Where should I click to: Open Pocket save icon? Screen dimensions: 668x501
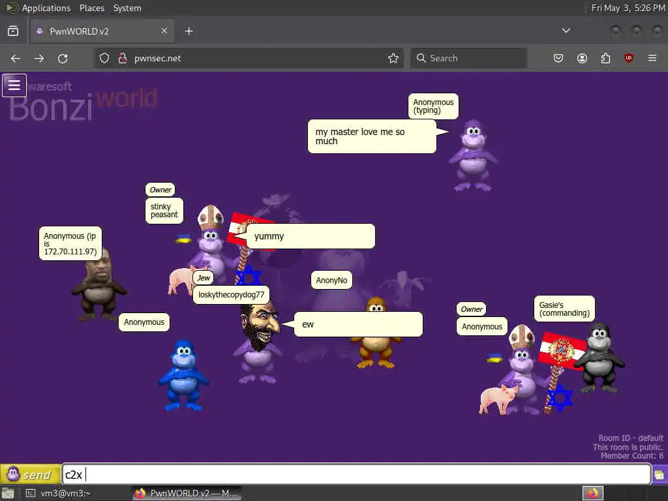coord(558,58)
